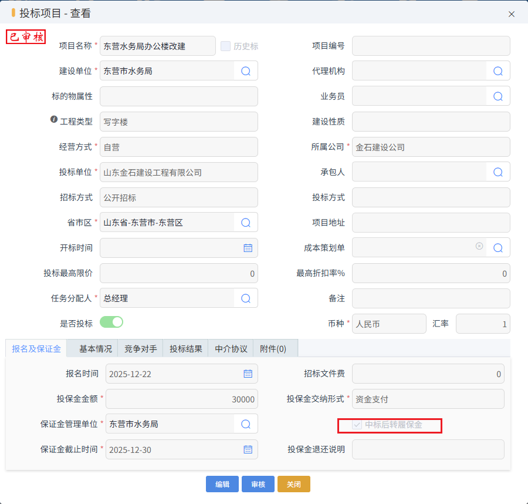Viewport: 528px width, 504px height.
Task: Click the 投标最高限价 field
Action: coord(179,273)
